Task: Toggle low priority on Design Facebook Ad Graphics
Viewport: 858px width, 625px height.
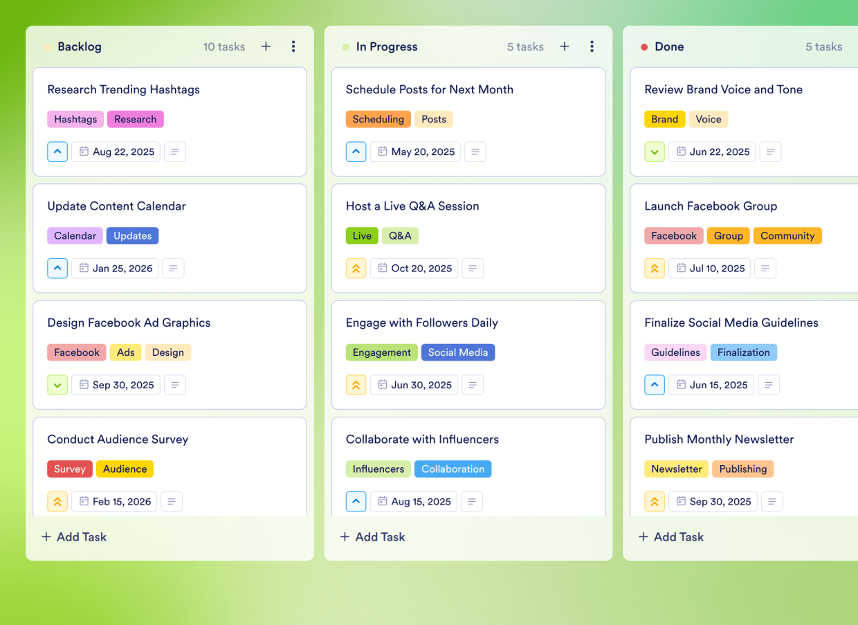Action: [57, 385]
